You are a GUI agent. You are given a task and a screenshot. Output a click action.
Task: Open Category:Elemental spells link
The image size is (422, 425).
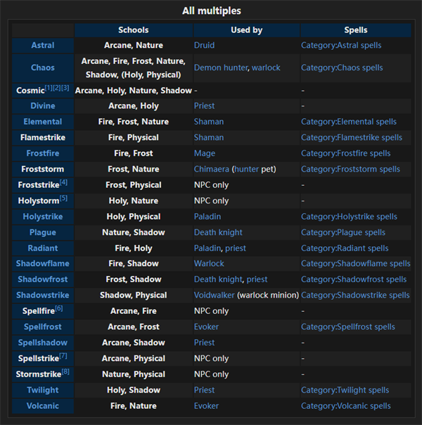tap(349, 122)
